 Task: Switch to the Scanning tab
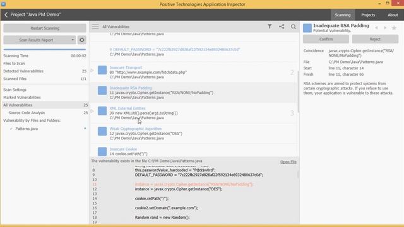(343, 15)
